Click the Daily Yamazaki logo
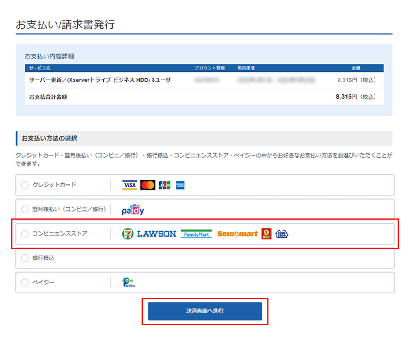 pos(267,234)
